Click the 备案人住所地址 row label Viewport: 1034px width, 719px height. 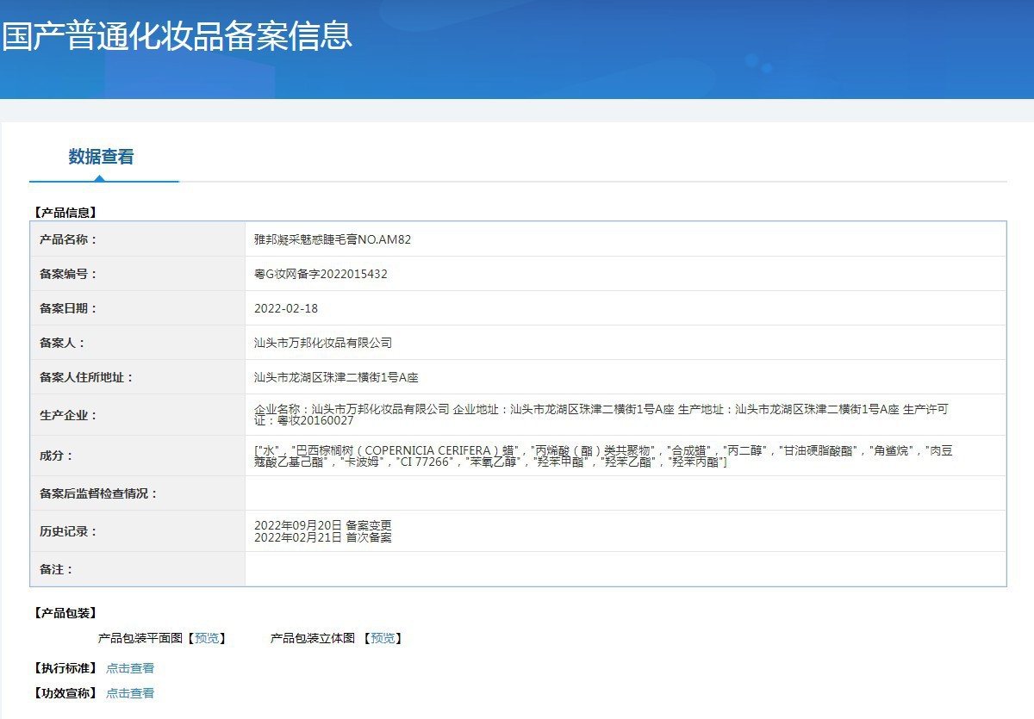point(87,377)
